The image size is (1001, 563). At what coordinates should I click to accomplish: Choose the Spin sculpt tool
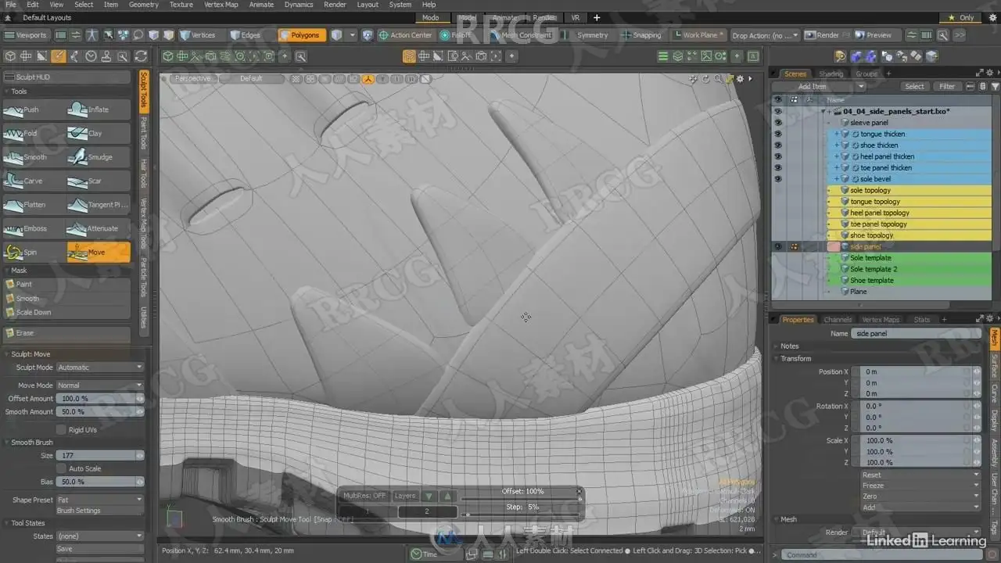34,253
